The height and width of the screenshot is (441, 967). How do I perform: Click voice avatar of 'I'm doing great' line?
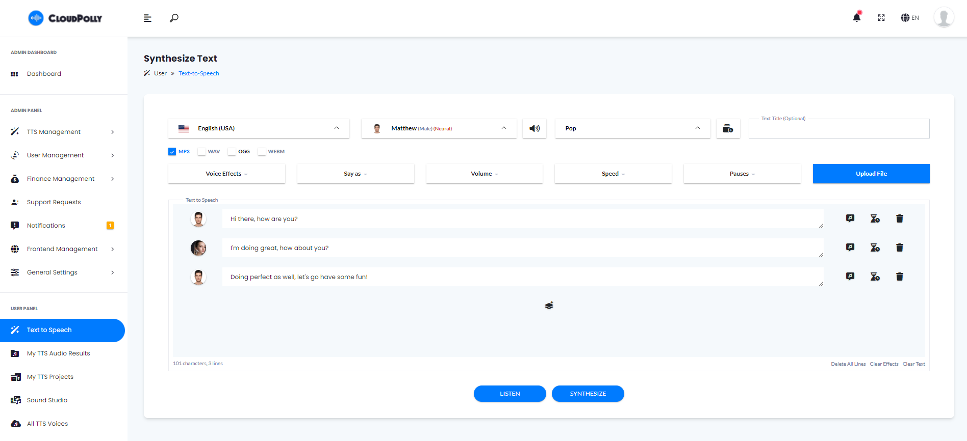198,248
